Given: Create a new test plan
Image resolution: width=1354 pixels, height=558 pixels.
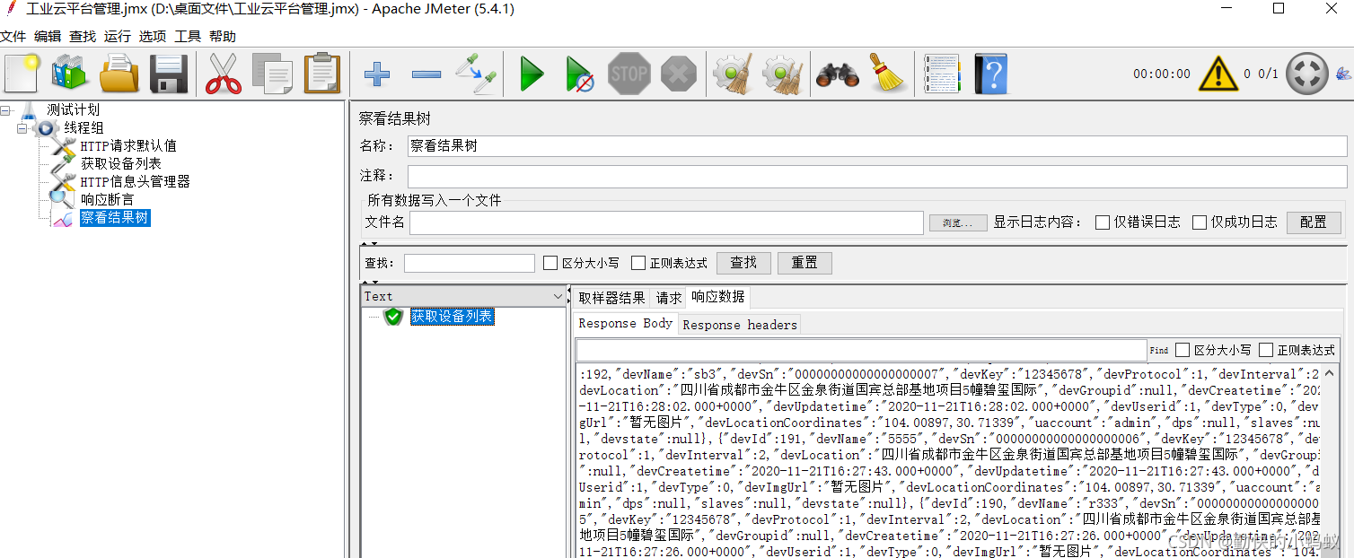Looking at the screenshot, I should tap(22, 74).
